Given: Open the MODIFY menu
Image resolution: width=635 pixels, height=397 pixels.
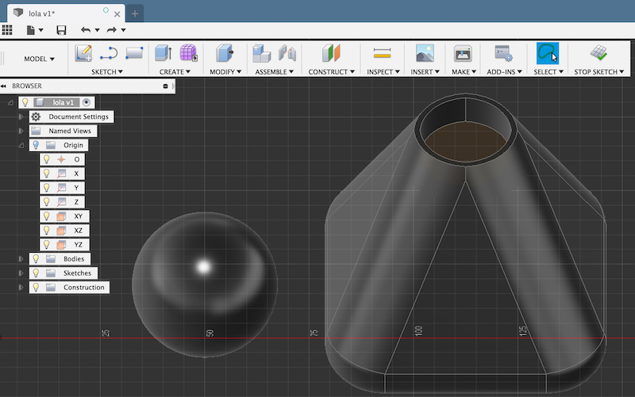Looking at the screenshot, I should tap(225, 71).
